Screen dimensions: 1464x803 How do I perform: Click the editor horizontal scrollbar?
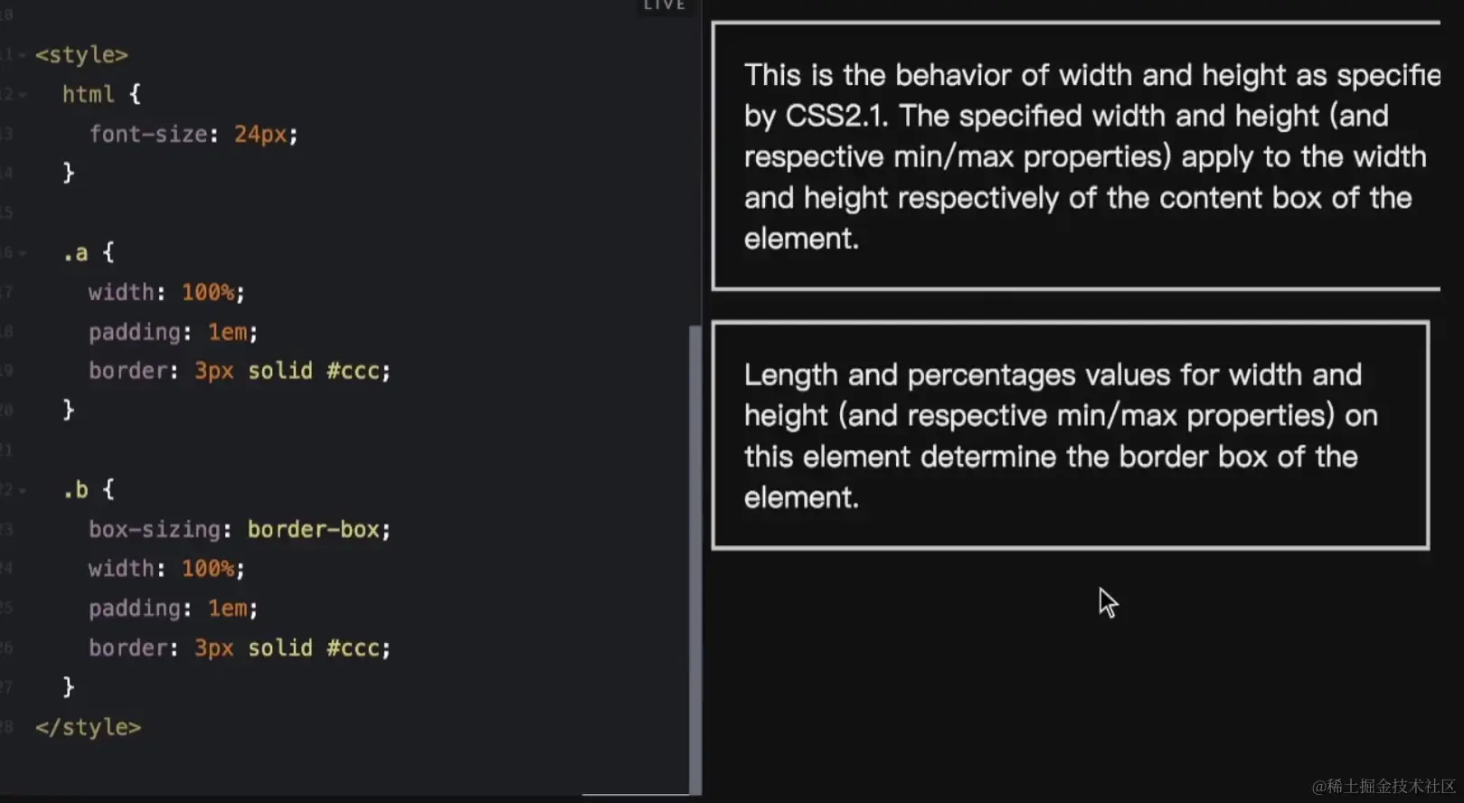[635, 795]
